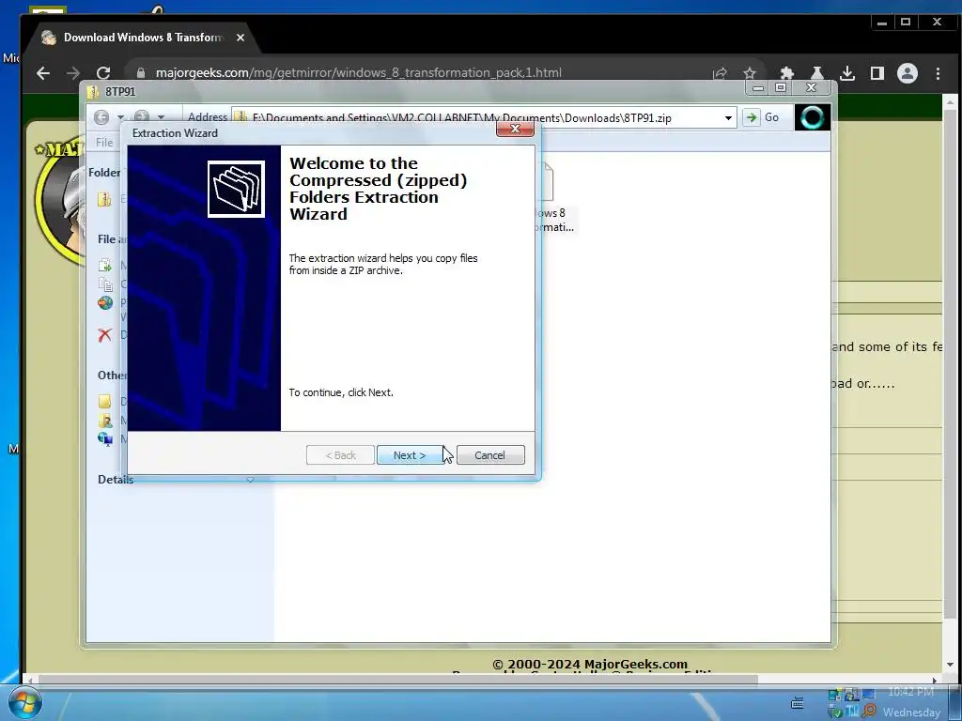The image size is (962, 721).
Task: Click the My Documents icon under Other Places
Action: (105, 421)
